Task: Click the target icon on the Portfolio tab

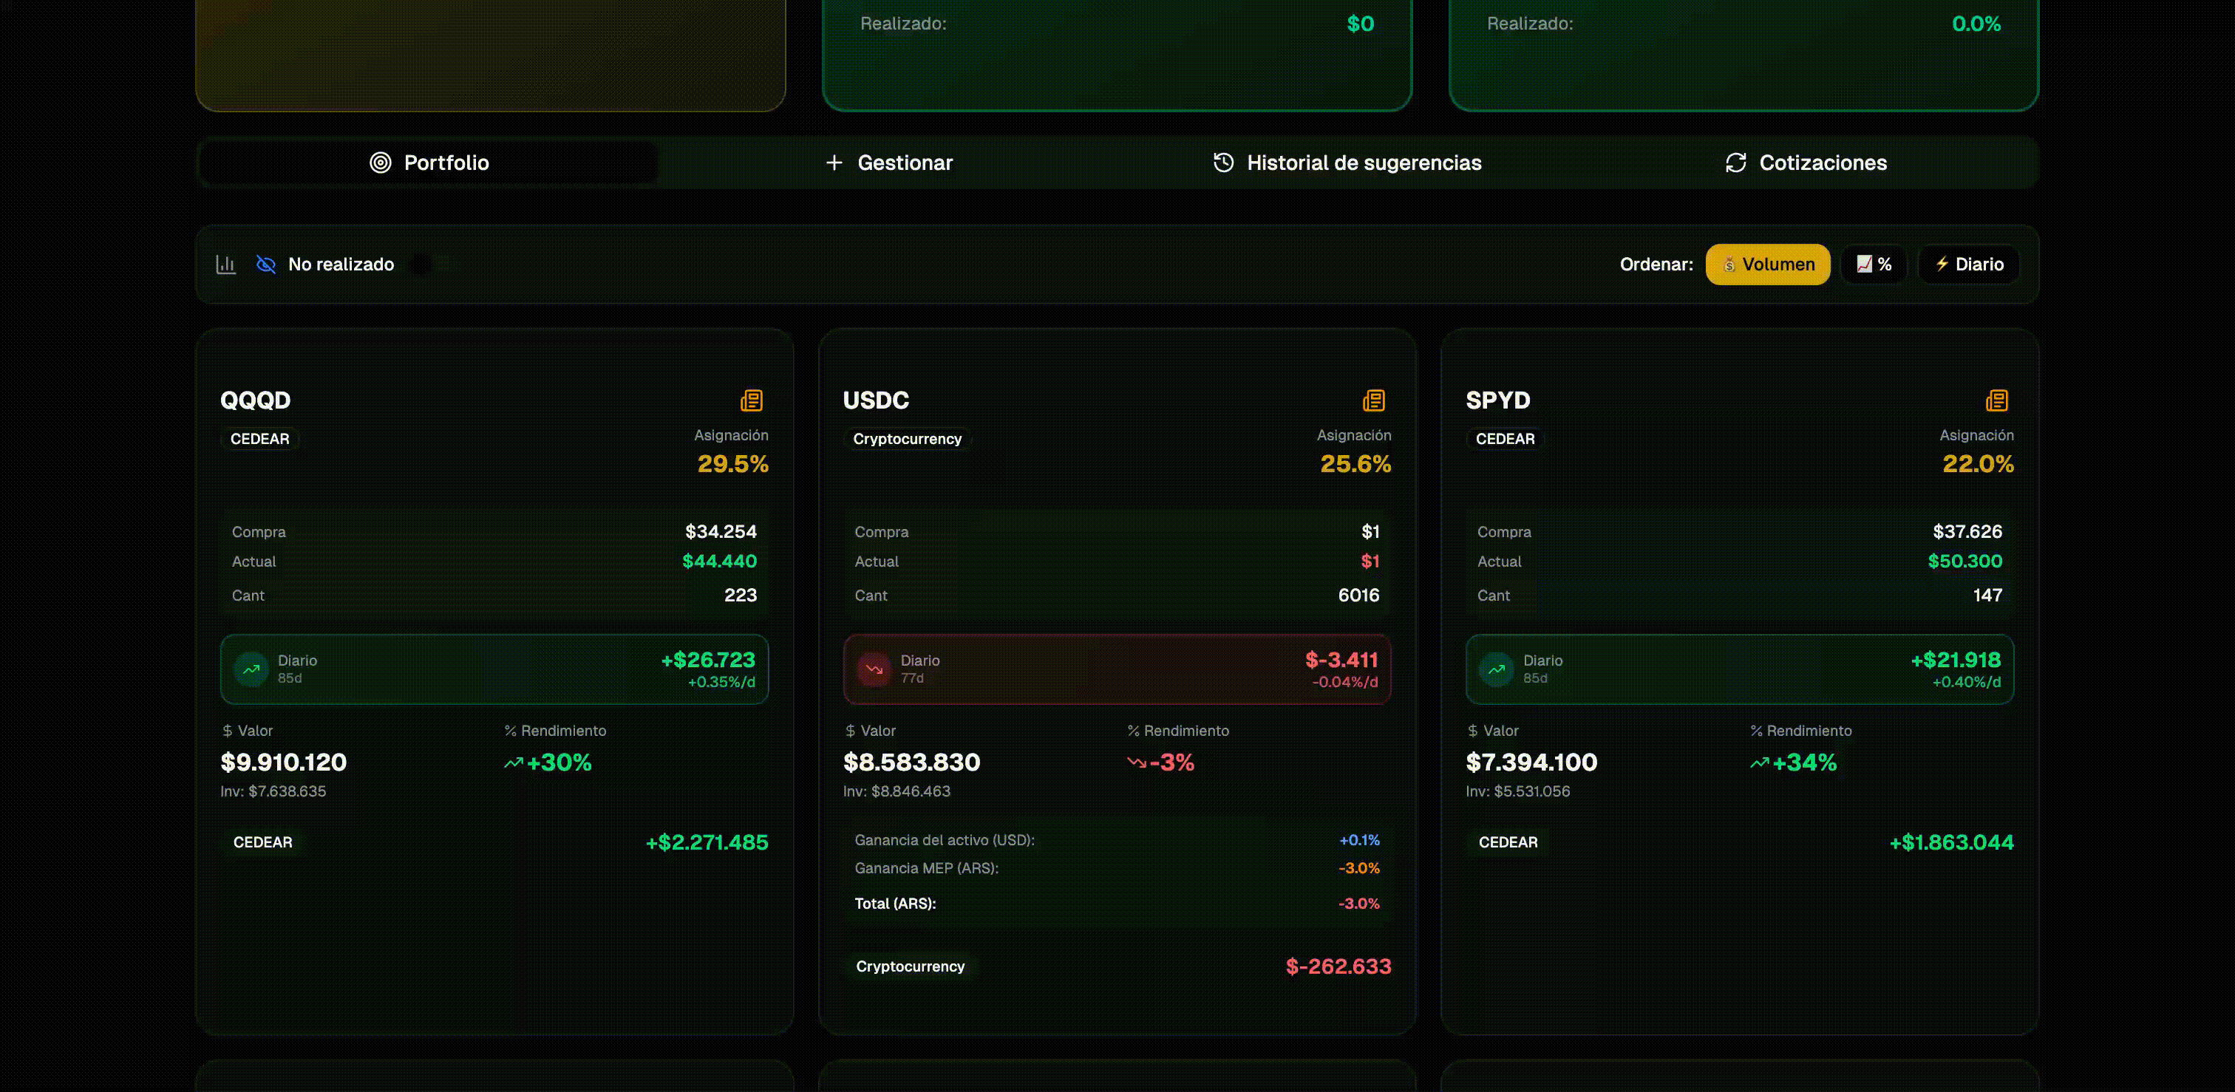Action: [x=380, y=163]
